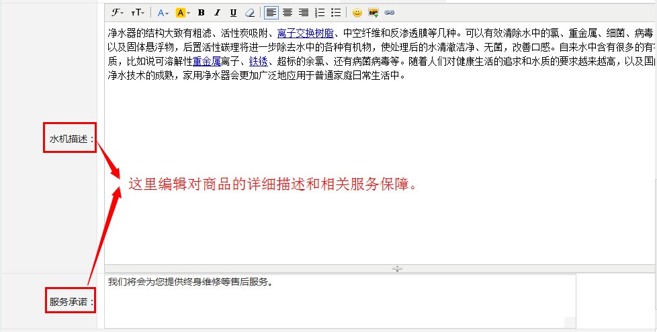Image resolution: width=657 pixels, height=332 pixels.
Task: Insert a numbered list
Action: point(320,13)
